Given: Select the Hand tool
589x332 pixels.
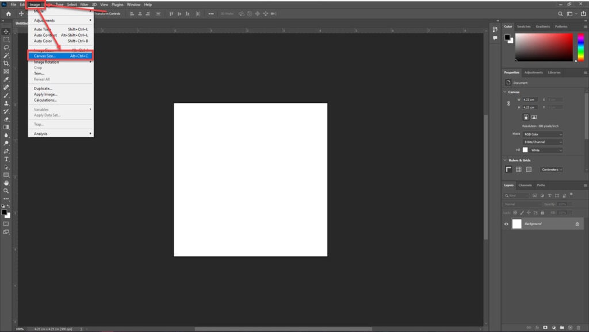Looking at the screenshot, I should click(6, 183).
